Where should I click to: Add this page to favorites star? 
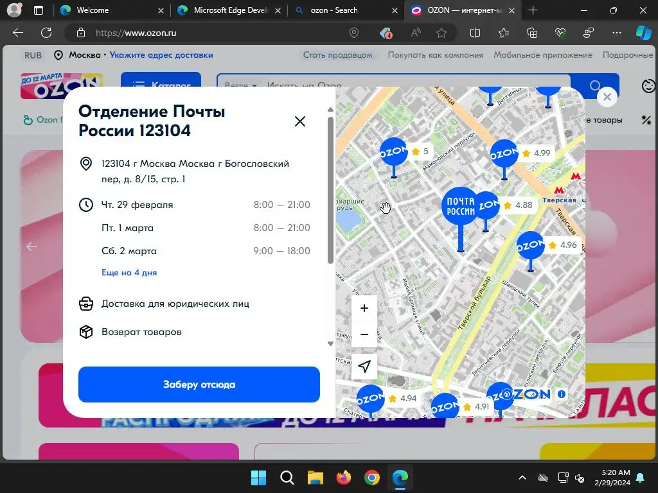point(441,33)
